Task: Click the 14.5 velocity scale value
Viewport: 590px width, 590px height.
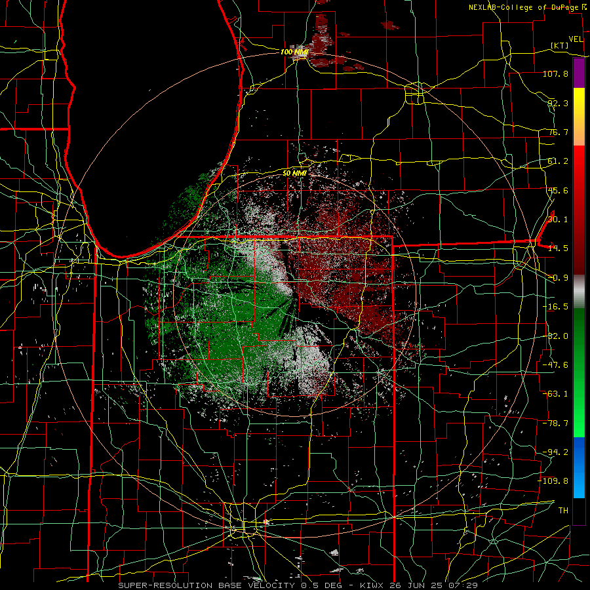Action: [x=558, y=248]
